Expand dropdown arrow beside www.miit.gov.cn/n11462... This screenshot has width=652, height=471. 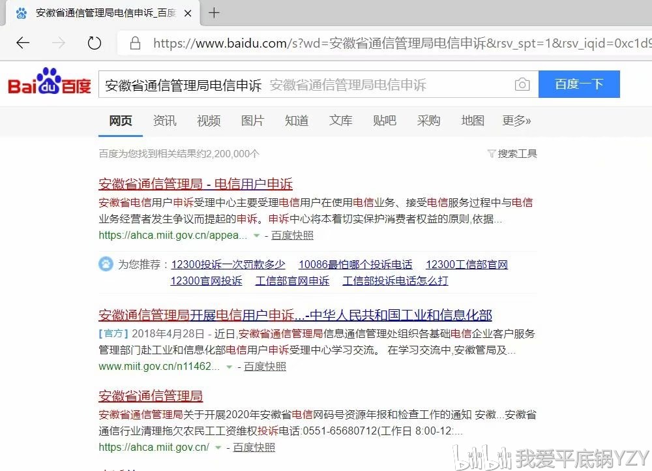pos(229,367)
